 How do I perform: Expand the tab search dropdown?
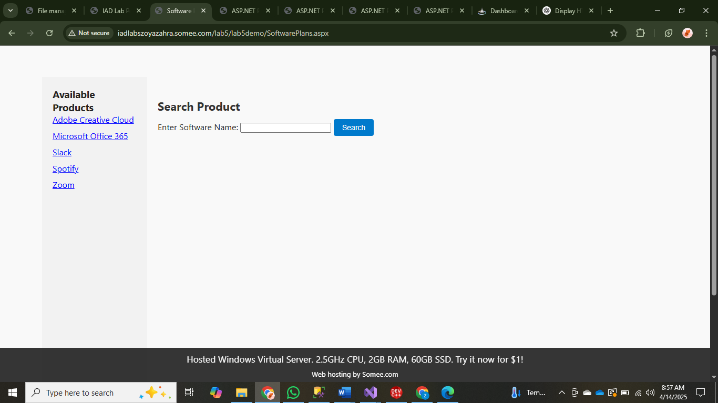click(x=10, y=10)
